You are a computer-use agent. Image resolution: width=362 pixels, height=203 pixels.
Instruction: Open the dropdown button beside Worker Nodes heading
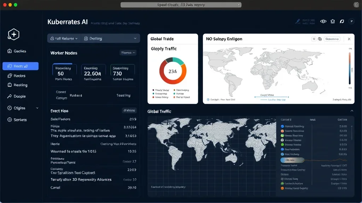128,53
